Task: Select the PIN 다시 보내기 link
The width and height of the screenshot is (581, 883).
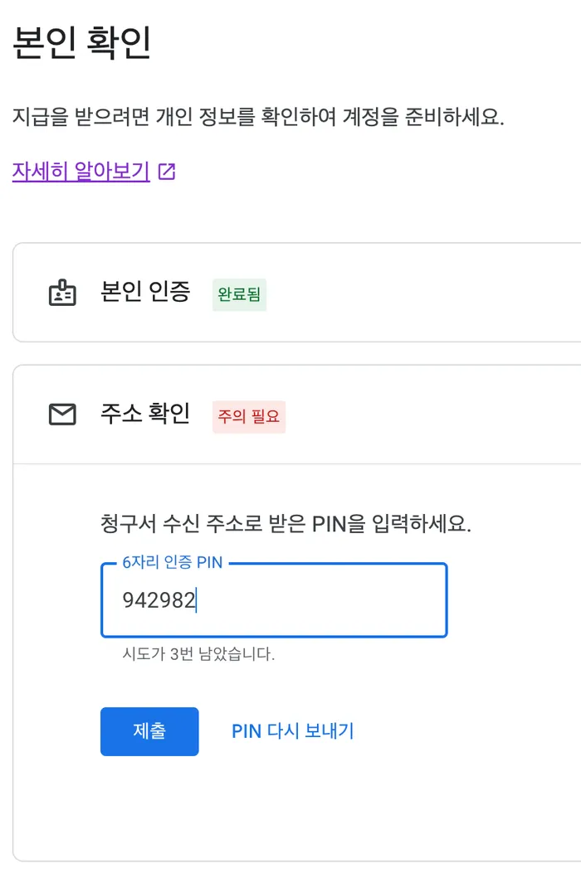Action: coord(292,731)
